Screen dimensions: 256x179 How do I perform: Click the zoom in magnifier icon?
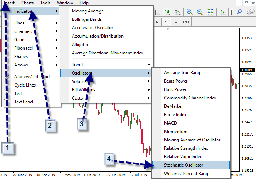[x=189, y=12]
